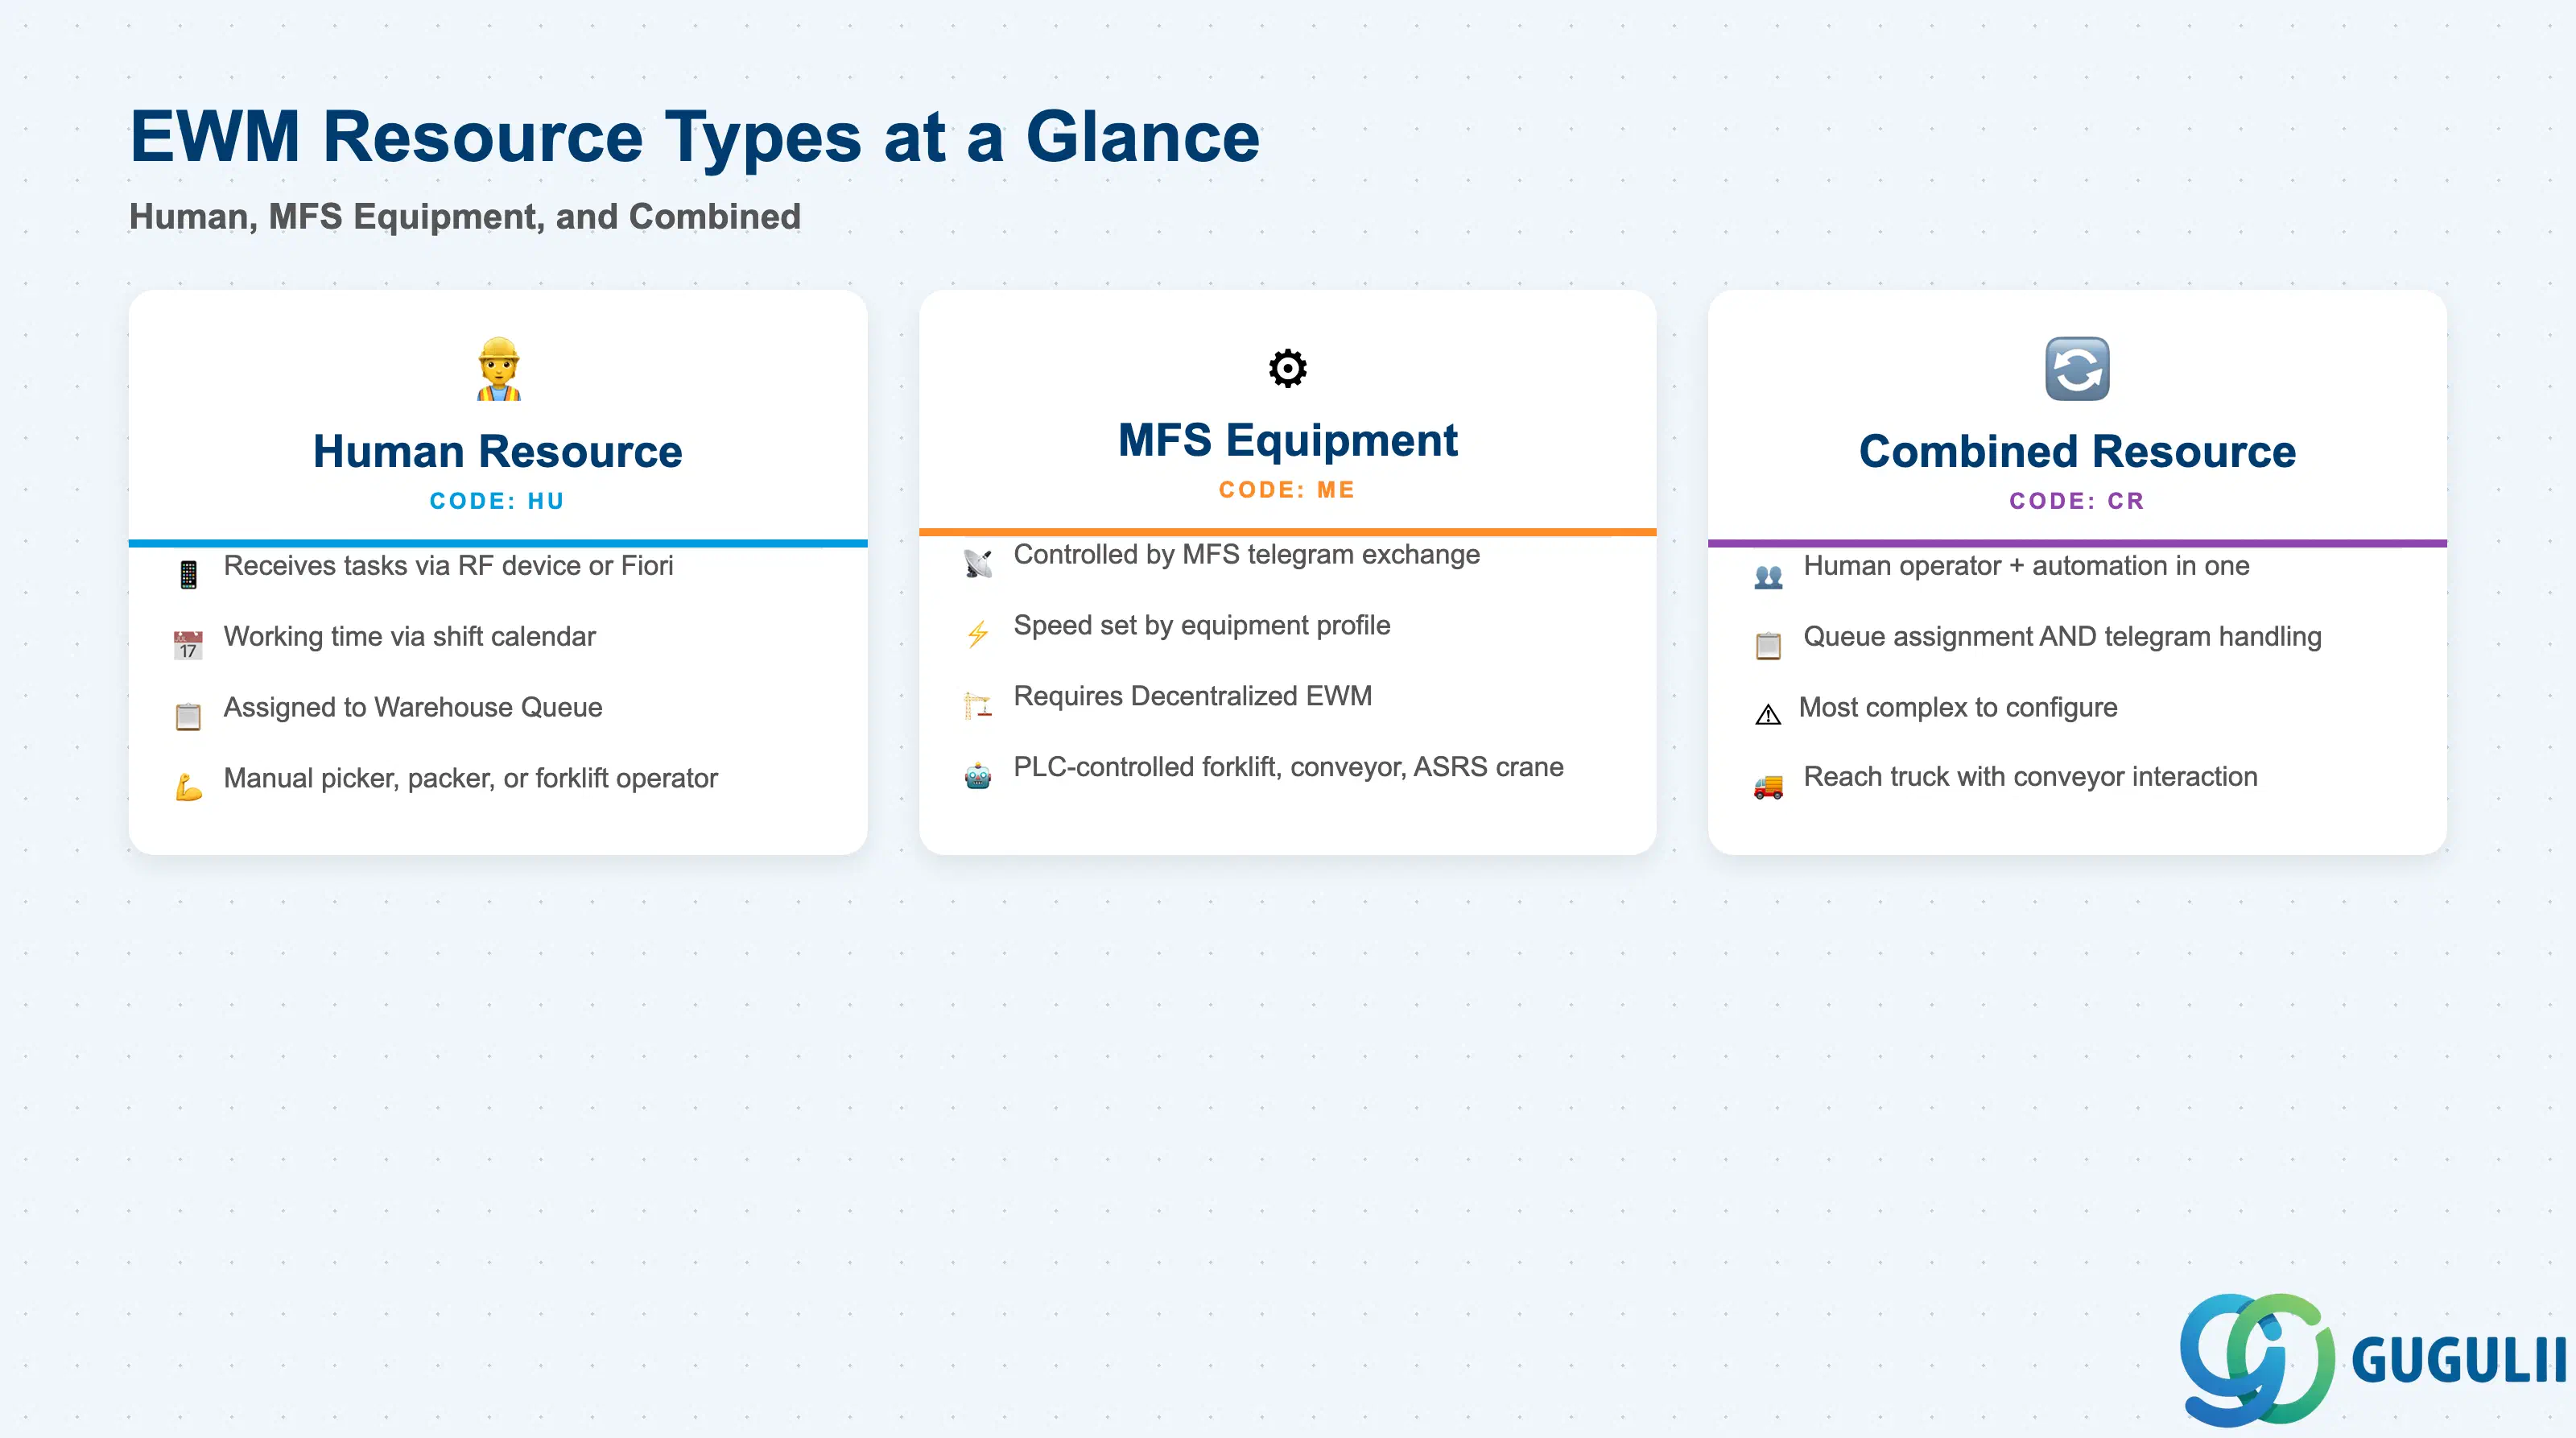Click the Combined Resource card heading
Image resolution: width=2576 pixels, height=1438 pixels.
(x=2077, y=451)
